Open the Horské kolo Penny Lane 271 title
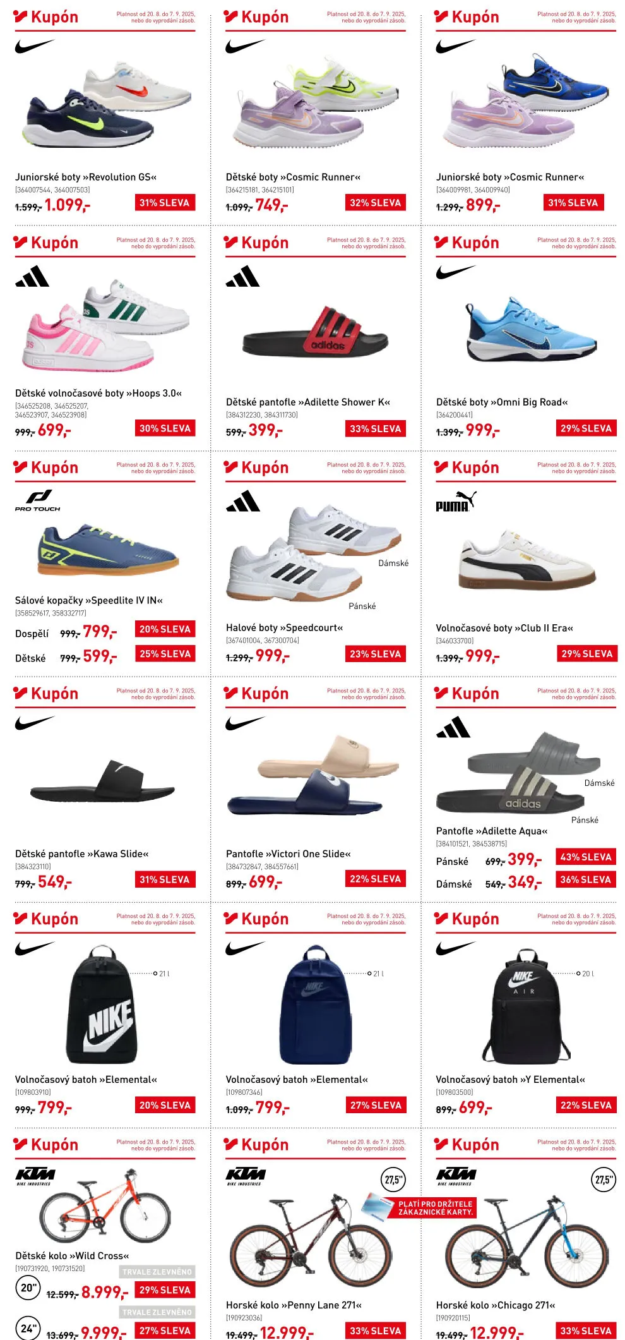Image resolution: width=625 pixels, height=1340 pixels. [x=294, y=1305]
